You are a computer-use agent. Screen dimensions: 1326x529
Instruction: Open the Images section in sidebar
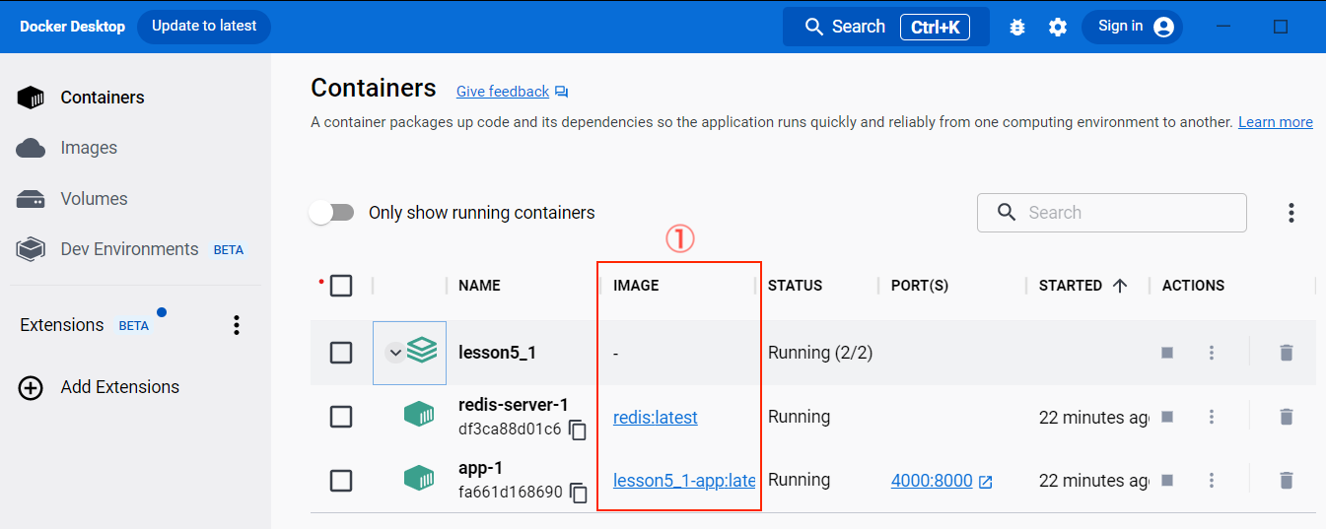click(67, 148)
